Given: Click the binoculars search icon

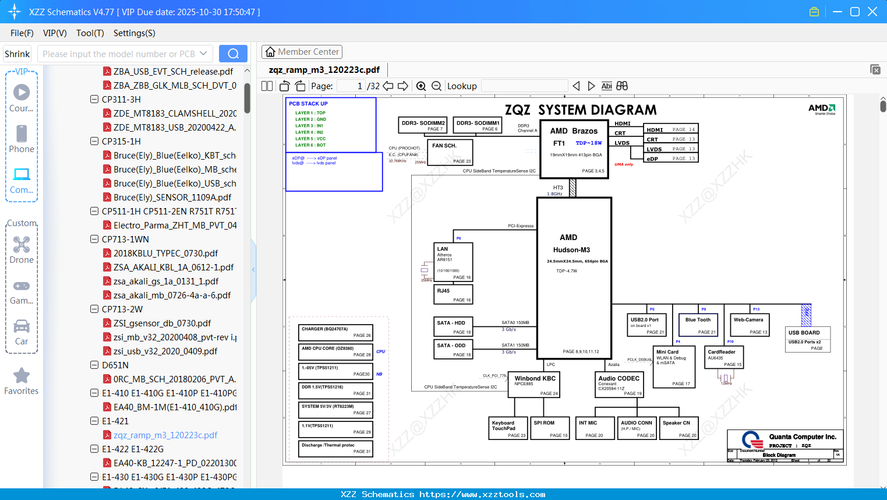Looking at the screenshot, I should [622, 86].
